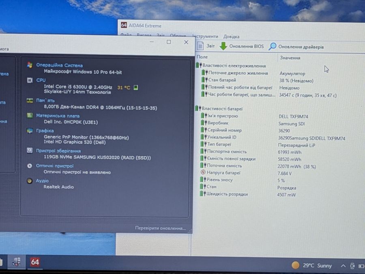The width and height of the screenshot is (365, 274).
Task: Click the disc icon beside Оптичні пристрої
Action: [30, 166]
